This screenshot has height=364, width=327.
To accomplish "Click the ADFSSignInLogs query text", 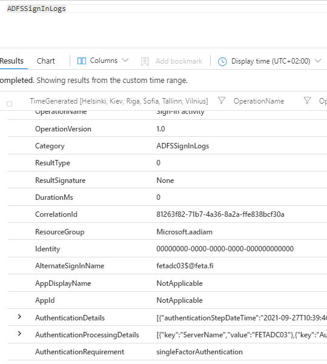I will 36,8.
